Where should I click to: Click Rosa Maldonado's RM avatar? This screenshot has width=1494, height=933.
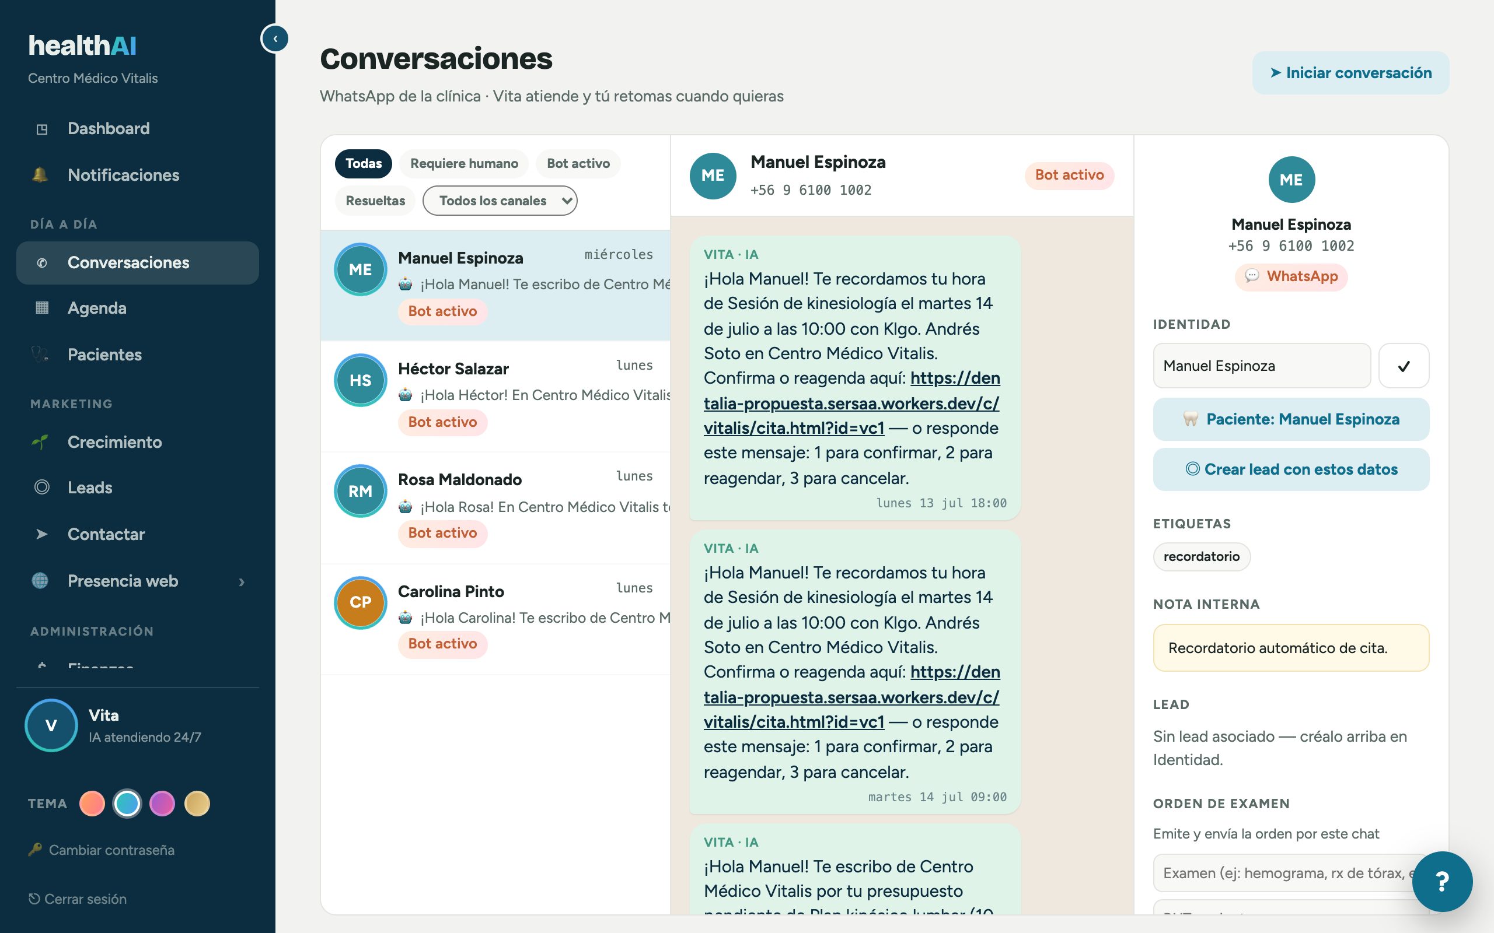(x=361, y=491)
